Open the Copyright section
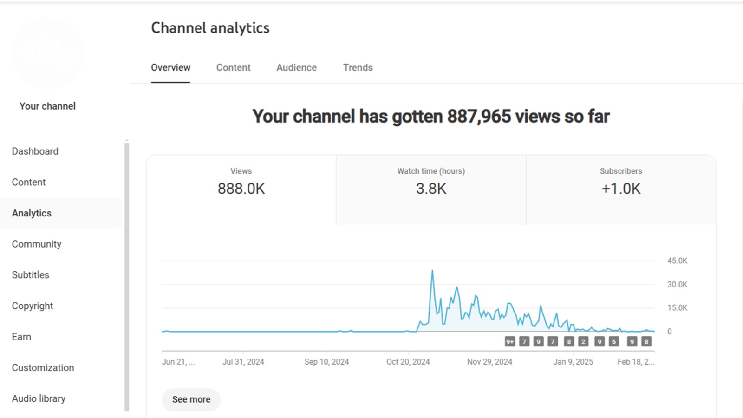The image size is (743, 418). click(x=33, y=306)
